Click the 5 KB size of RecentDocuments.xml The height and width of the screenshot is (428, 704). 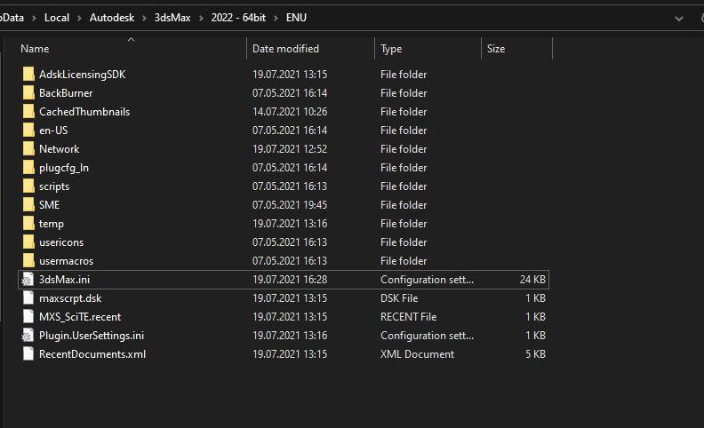click(x=535, y=353)
